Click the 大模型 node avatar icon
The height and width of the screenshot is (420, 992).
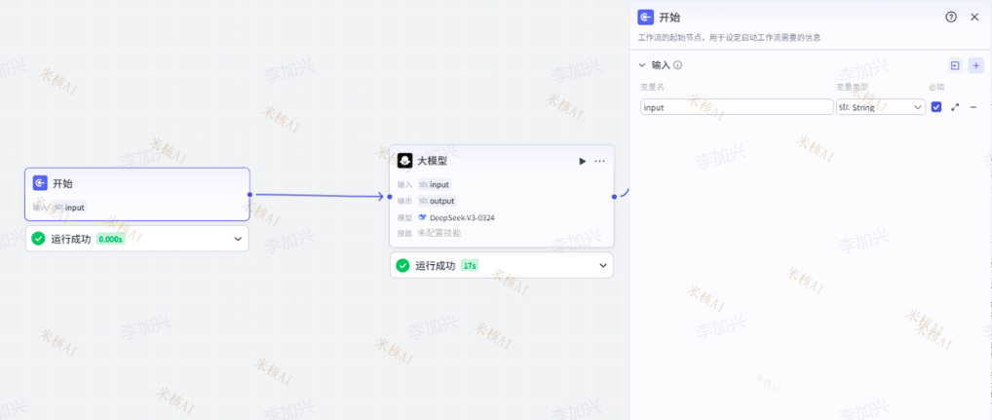[x=405, y=161]
